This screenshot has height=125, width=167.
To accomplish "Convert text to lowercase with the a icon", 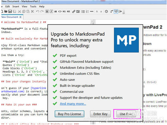I will tap(101, 12).
